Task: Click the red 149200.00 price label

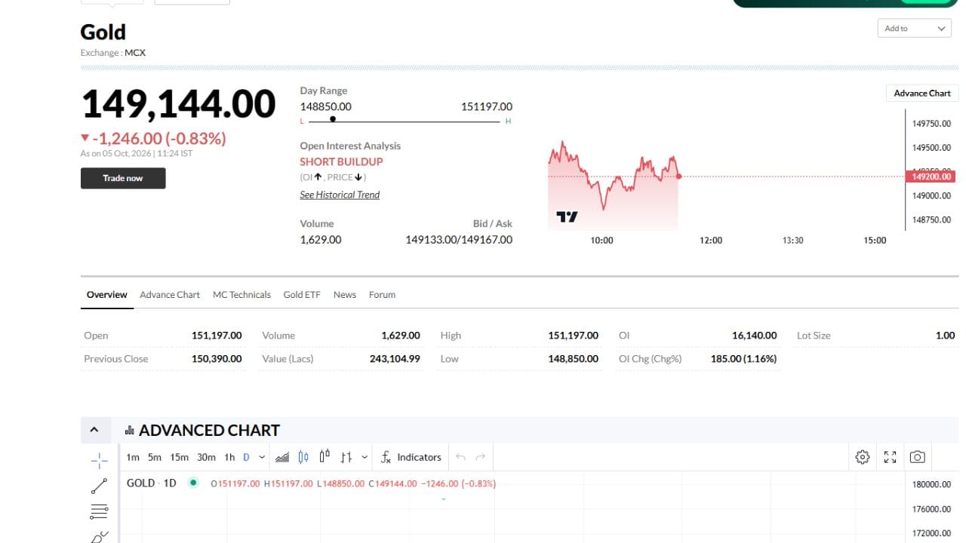Action: (931, 176)
